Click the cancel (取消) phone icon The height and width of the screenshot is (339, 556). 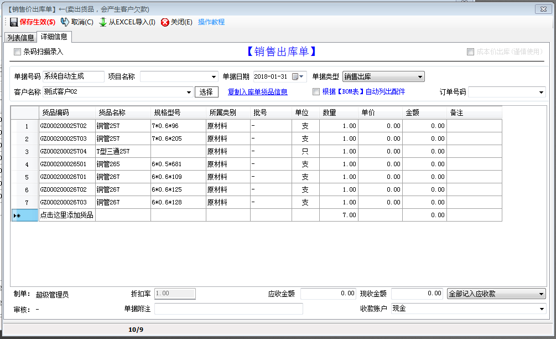pos(65,22)
